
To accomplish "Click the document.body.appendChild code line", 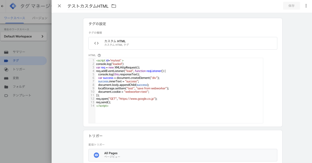I will point(123,85).
